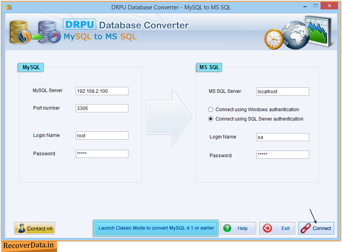The image size is (342, 252).
Task: Click the 'MySQL to MS SQL' header subtitle
Action: coord(100,37)
